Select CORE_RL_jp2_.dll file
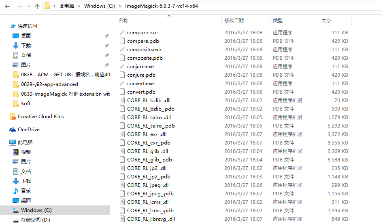 [147, 168]
